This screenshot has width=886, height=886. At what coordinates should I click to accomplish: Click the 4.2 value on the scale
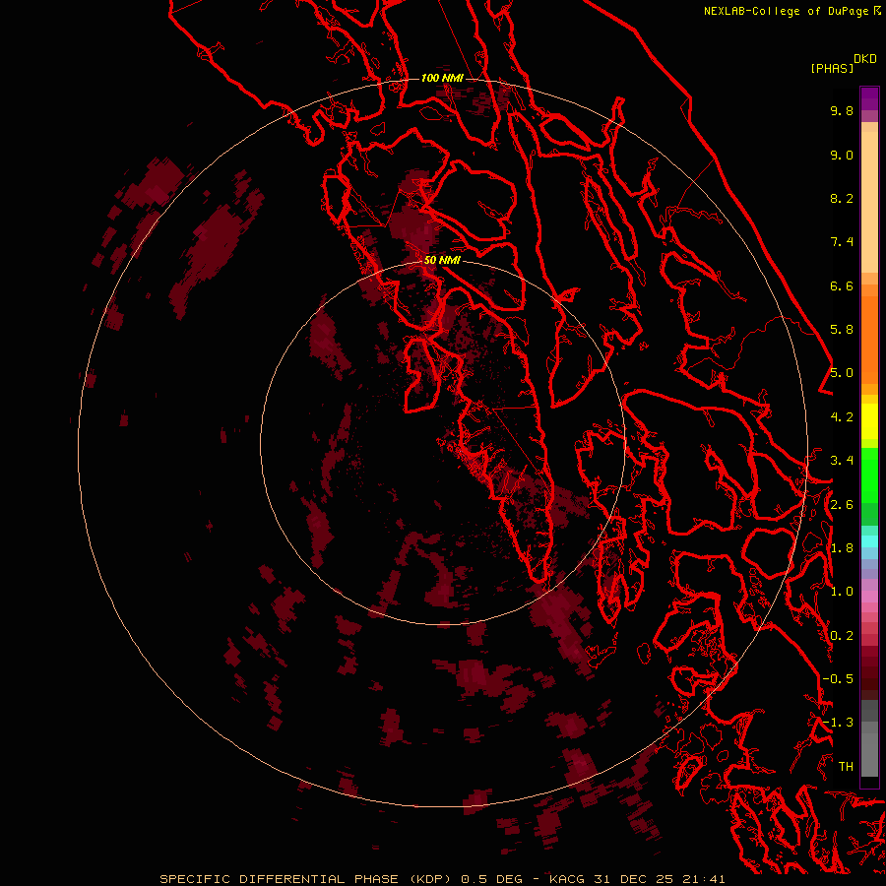click(x=842, y=417)
